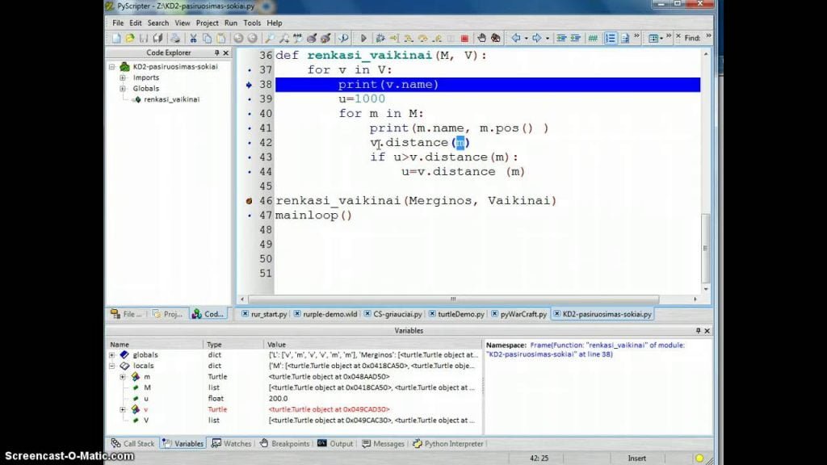Click the Dedent block icon
The image size is (827, 465).
click(575, 38)
